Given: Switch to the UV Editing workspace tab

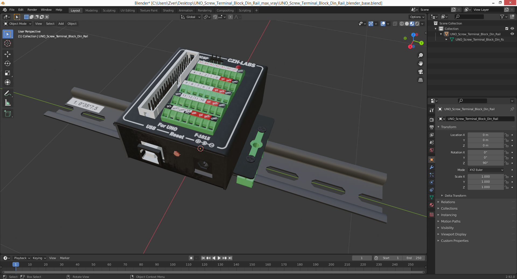Looking at the screenshot, I should pos(128,10).
